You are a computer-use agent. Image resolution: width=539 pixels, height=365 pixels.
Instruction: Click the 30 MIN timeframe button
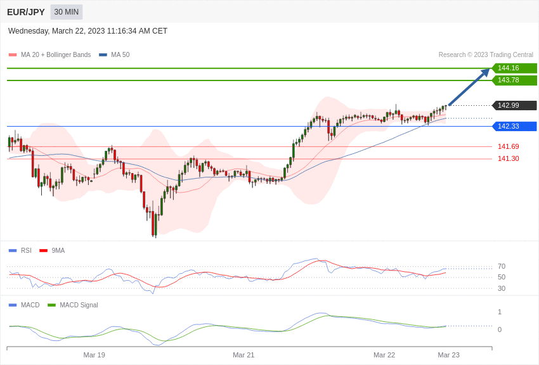tap(67, 12)
